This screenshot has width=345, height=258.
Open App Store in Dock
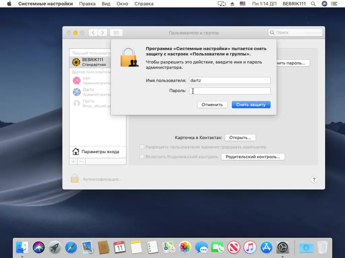[x=266, y=247]
